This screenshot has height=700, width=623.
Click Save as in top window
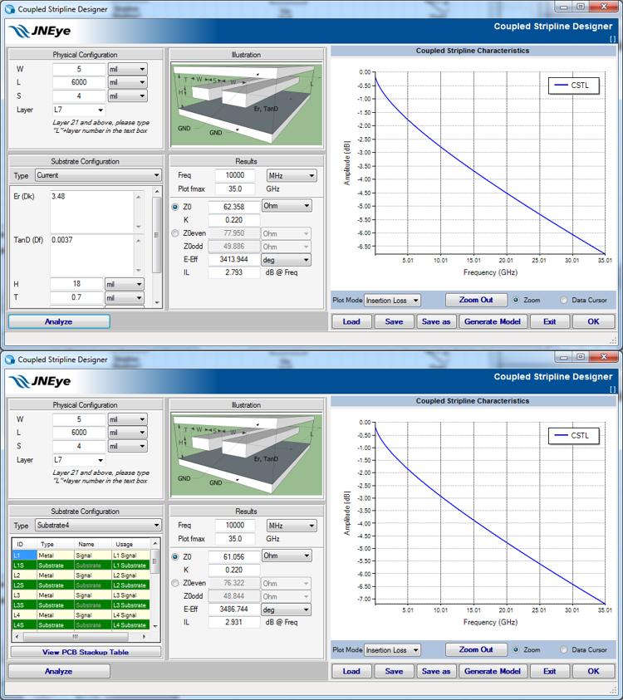pyautogui.click(x=436, y=321)
